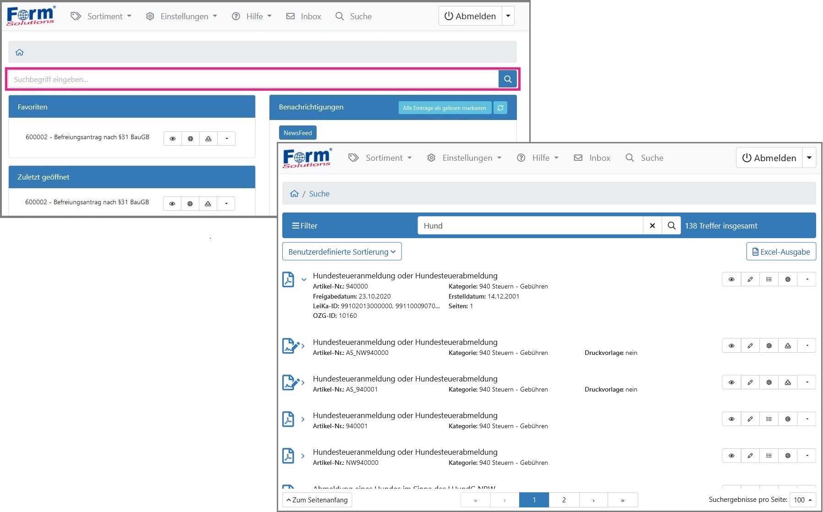Screen dimensions: 823x512
Task: Open Einstellungen menu in back window
Action: tap(181, 16)
